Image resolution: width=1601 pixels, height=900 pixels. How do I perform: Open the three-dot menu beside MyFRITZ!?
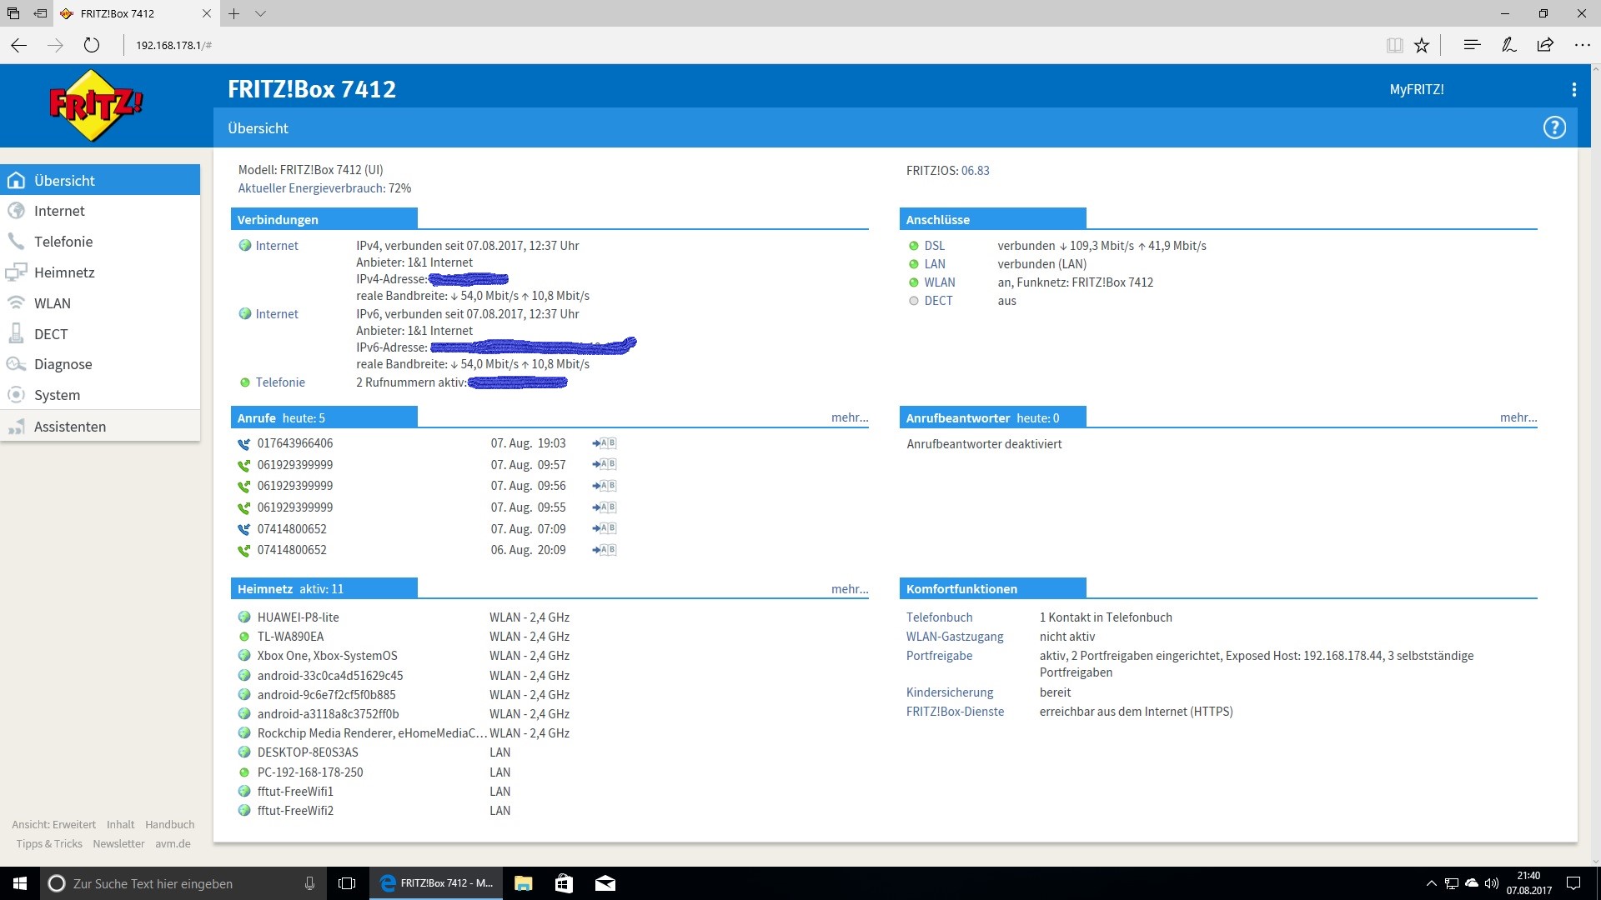pos(1573,89)
